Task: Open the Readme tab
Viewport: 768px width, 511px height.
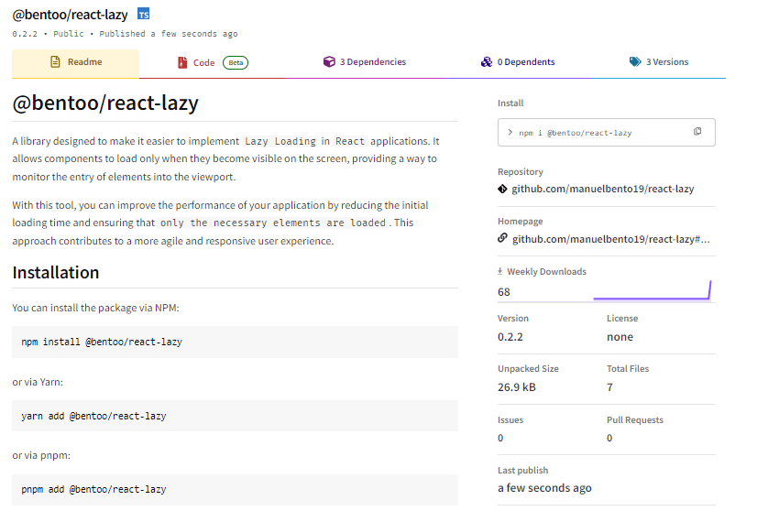Action: pyautogui.click(x=75, y=62)
